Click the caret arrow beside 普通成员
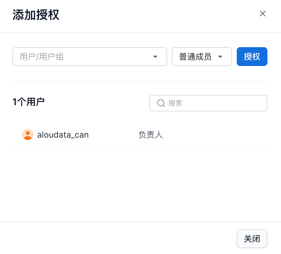281x254 pixels. (x=220, y=57)
